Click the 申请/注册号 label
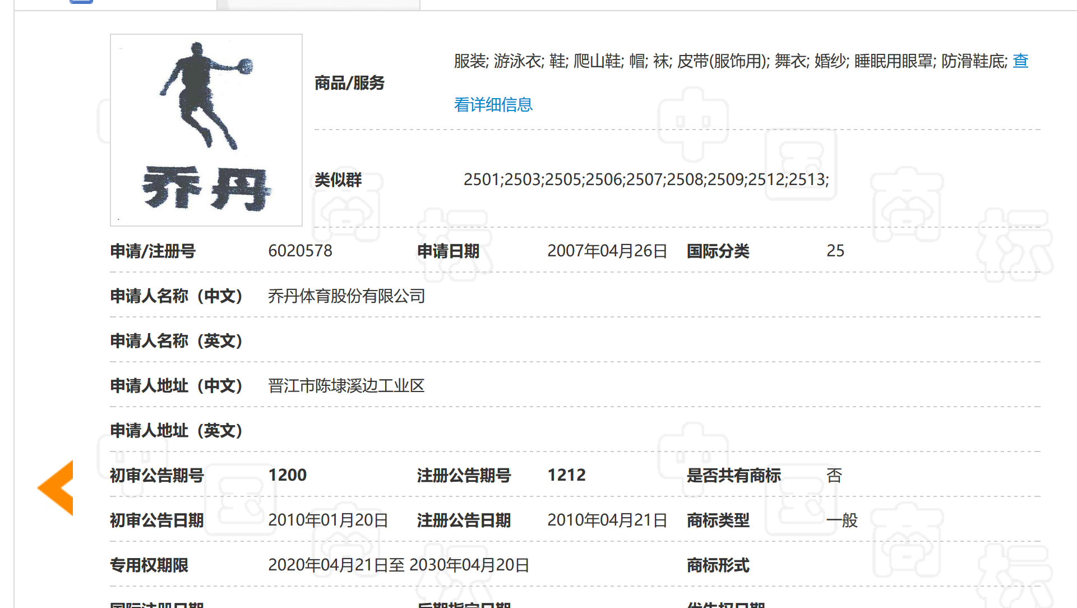Image resolution: width=1077 pixels, height=608 pixels. pyautogui.click(x=152, y=251)
